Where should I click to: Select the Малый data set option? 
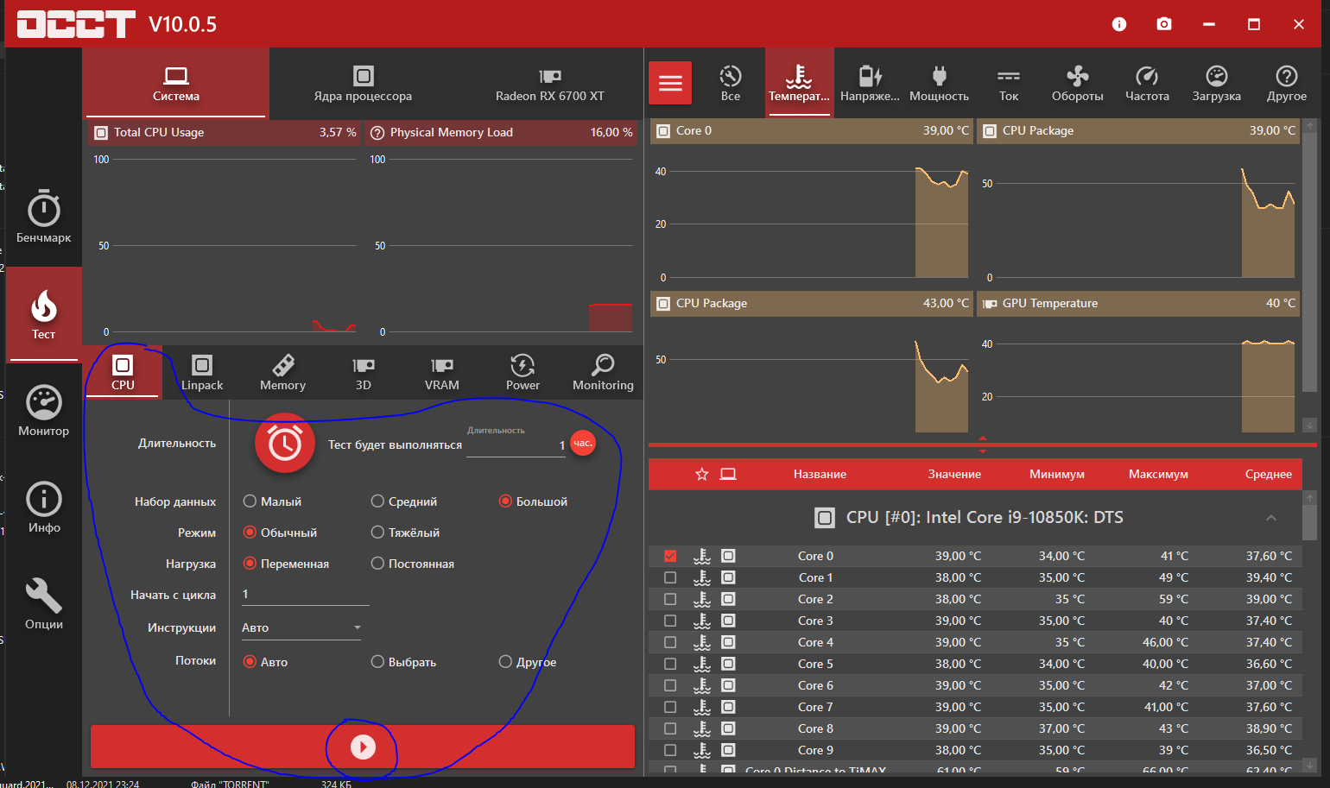(x=273, y=501)
